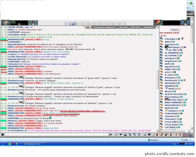The width and height of the screenshot is (196, 157).
Task: Click Бойцовский клуб taskbar window button
Action: pyautogui.click(x=35, y=144)
